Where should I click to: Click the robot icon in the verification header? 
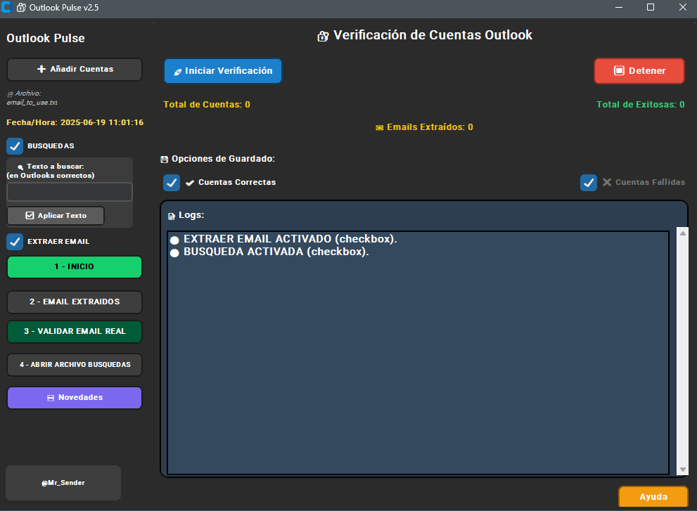323,34
